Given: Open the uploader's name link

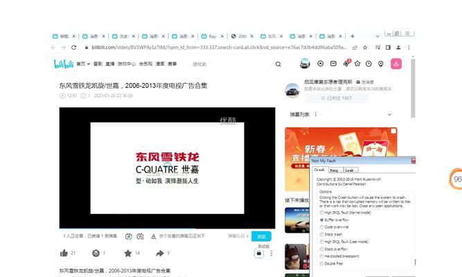Looking at the screenshot, I should coord(328,82).
